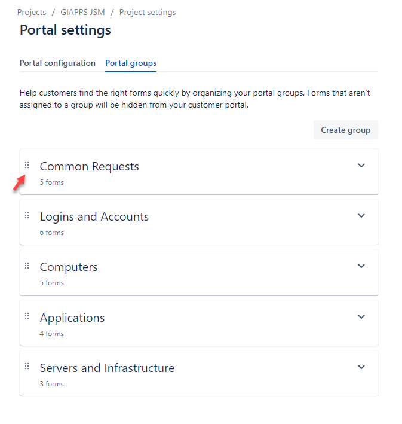Switch to the Portal configuration tab

[x=57, y=63]
